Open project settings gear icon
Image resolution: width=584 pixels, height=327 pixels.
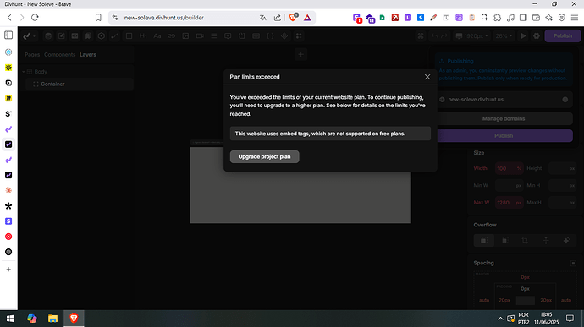[x=537, y=36]
